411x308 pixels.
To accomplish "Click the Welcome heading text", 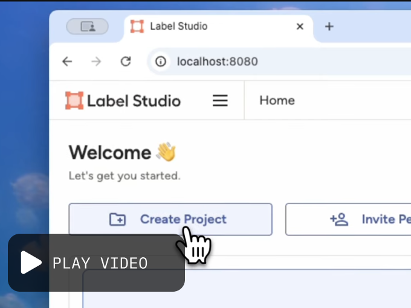I will (110, 152).
